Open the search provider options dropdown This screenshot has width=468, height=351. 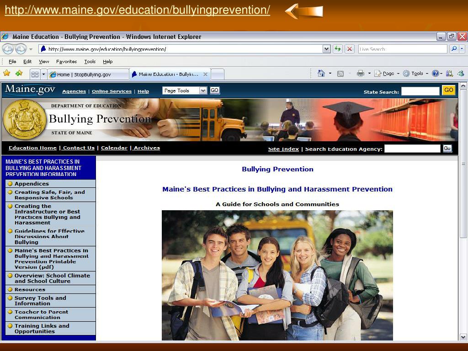tap(462, 48)
